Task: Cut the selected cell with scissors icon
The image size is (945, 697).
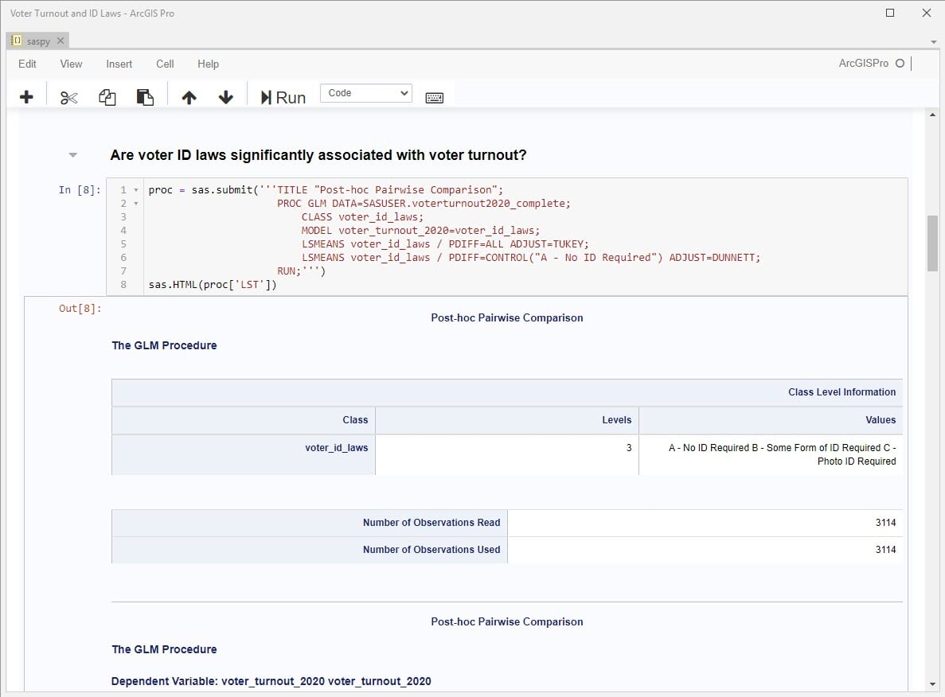Action: pos(68,97)
